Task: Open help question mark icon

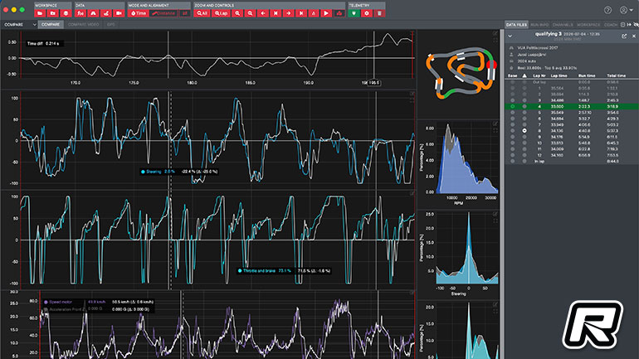Action: coord(607,10)
